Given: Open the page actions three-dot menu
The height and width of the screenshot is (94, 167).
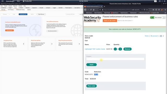Looking at the screenshot, I should 142,10.
